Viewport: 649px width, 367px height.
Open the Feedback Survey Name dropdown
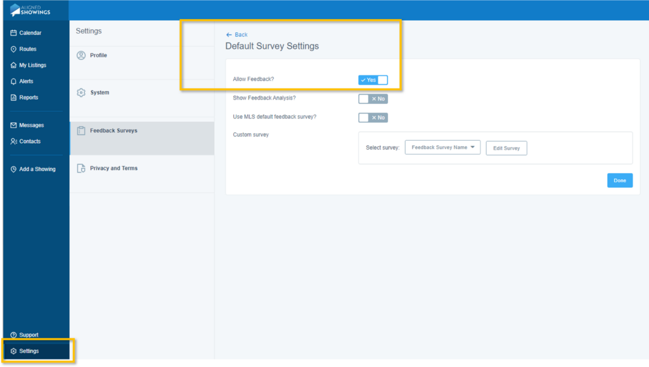point(442,148)
